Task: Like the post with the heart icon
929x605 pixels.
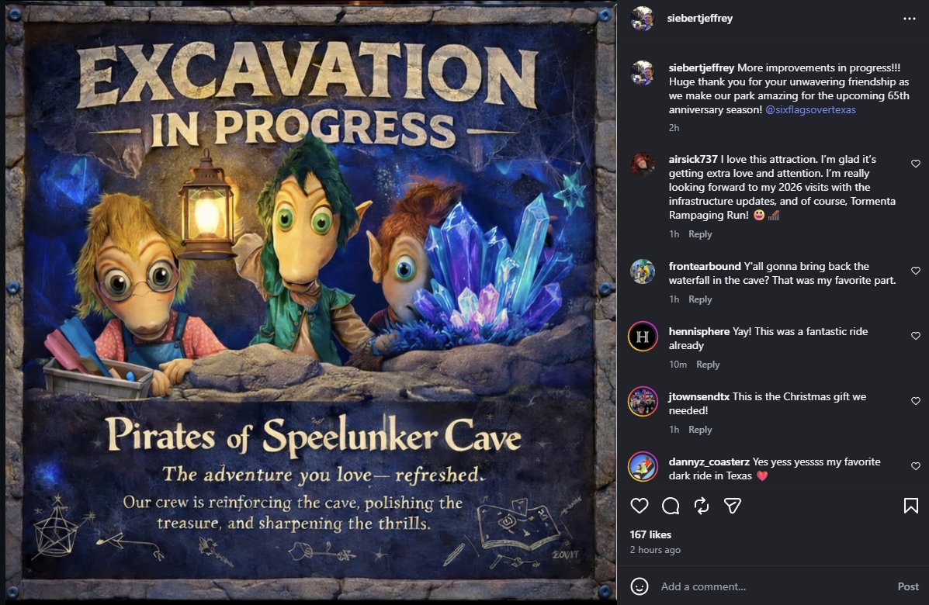Action: (x=640, y=506)
